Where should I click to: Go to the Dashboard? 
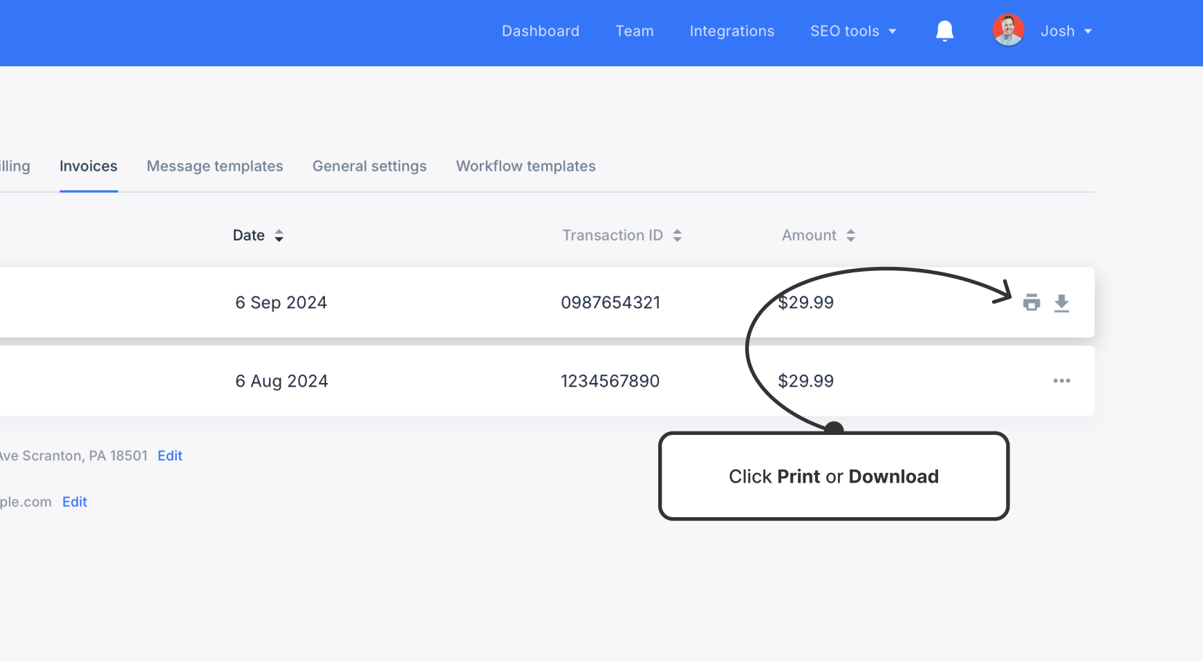[541, 31]
